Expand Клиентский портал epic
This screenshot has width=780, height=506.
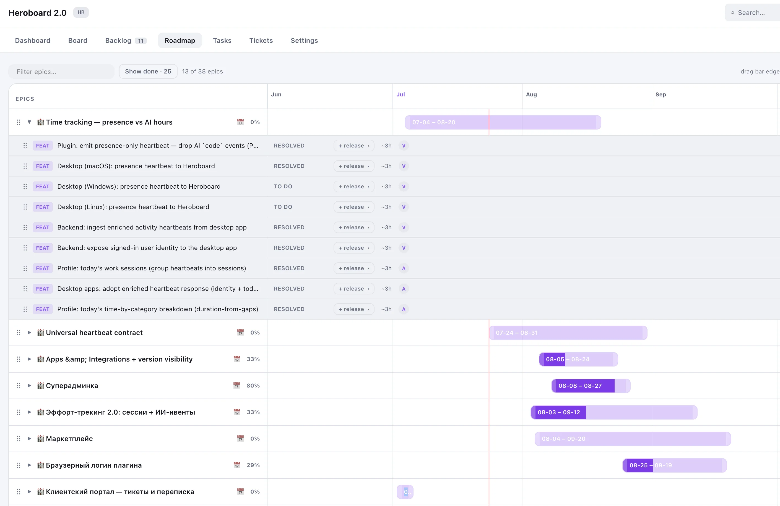pos(29,492)
